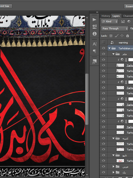The height and width of the screenshot is (178, 133).
Task: Click white mask thumbnail directly below علم group
Action: tap(131, 60)
